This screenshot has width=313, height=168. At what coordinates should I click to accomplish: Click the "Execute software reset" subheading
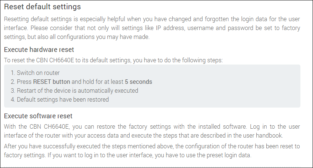click(x=38, y=116)
